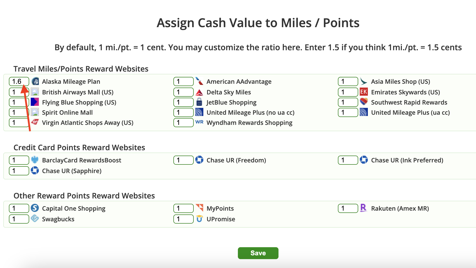Click the MyPoints logo icon
Image resolution: width=476 pixels, height=268 pixels.
(199, 208)
